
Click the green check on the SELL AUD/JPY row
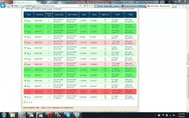click(x=25, y=37)
